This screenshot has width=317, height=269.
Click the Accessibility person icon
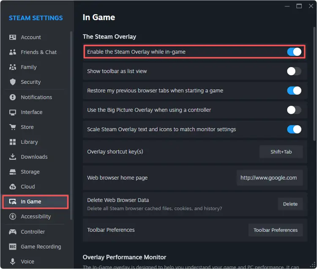13,217
